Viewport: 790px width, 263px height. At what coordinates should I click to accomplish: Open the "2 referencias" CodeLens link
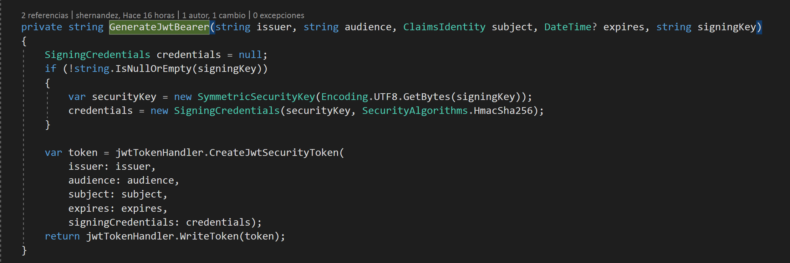point(45,15)
